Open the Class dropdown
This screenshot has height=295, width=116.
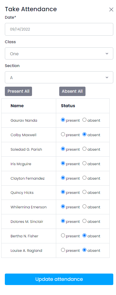pos(59,54)
